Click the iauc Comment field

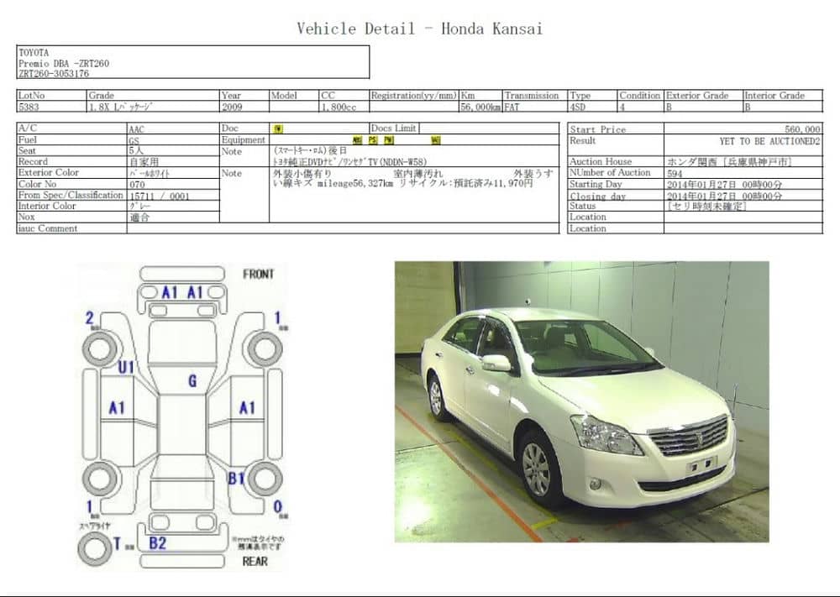click(x=343, y=228)
